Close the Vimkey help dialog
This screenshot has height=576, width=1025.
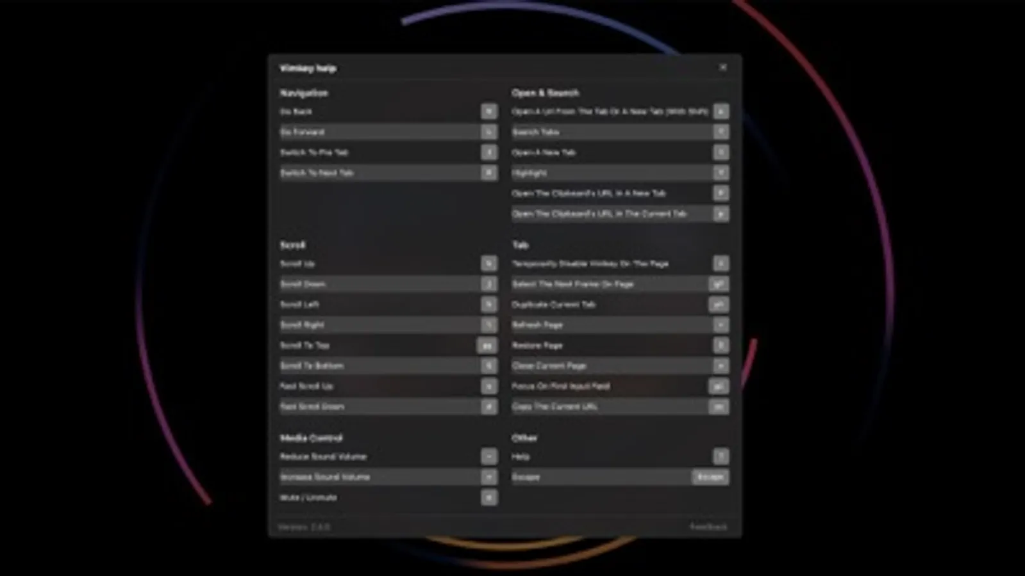pyautogui.click(x=722, y=67)
